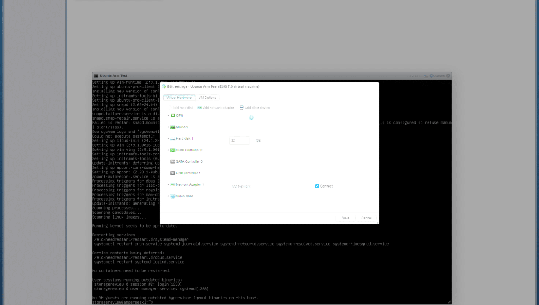Click the Hard disk 1 size field
Screen dimensions: 539x305
239,140
